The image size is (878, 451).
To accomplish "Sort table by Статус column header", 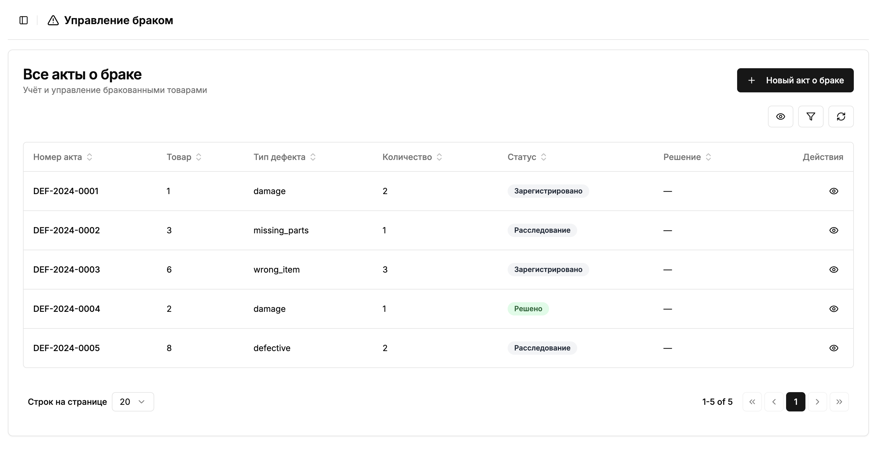I will point(527,157).
